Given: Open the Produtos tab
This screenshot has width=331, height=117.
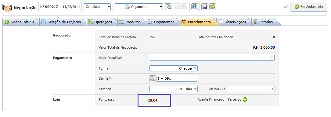Looking at the screenshot, I should tap(131, 22).
